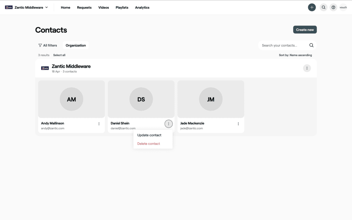352x220 pixels.
Task: Toggle the Organization filter chip
Action: 76,45
